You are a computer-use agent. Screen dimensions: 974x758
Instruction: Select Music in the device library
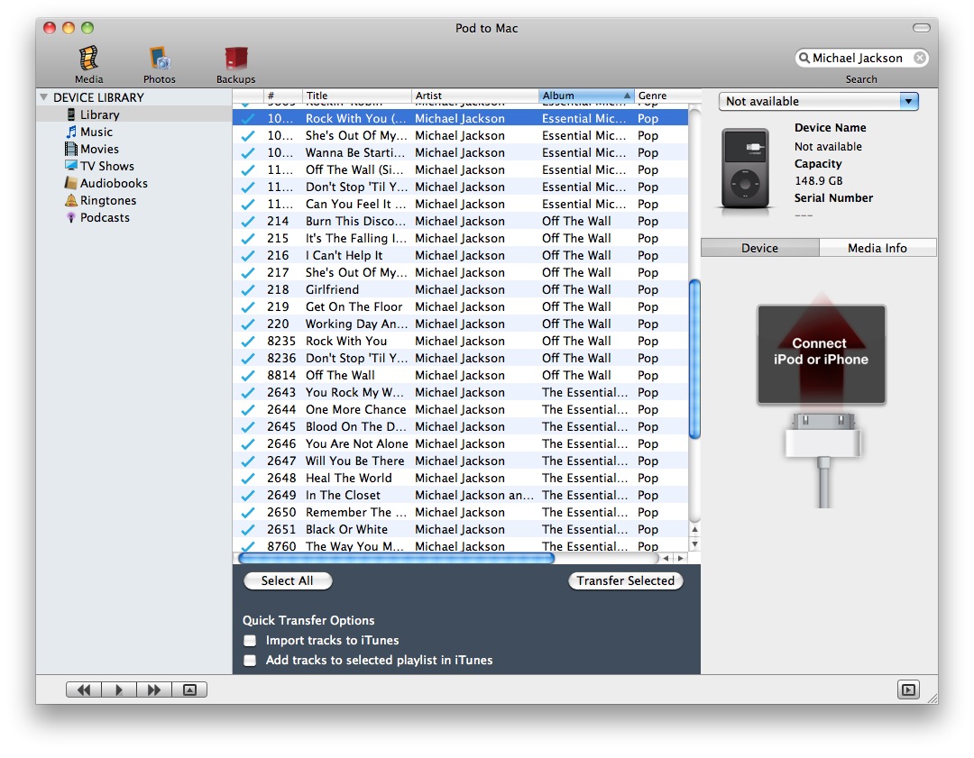point(96,132)
